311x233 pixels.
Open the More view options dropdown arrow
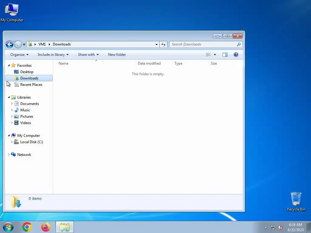click(x=215, y=55)
